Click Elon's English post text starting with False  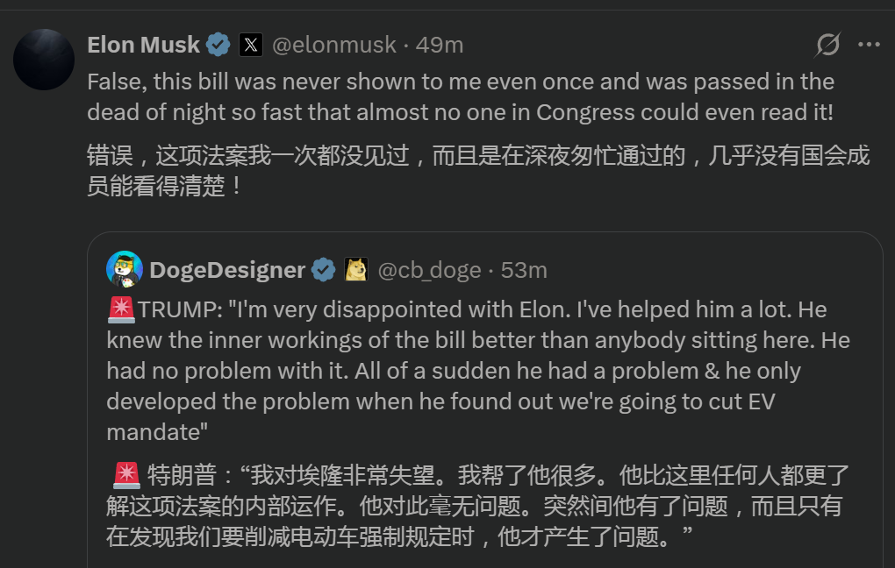tap(460, 96)
